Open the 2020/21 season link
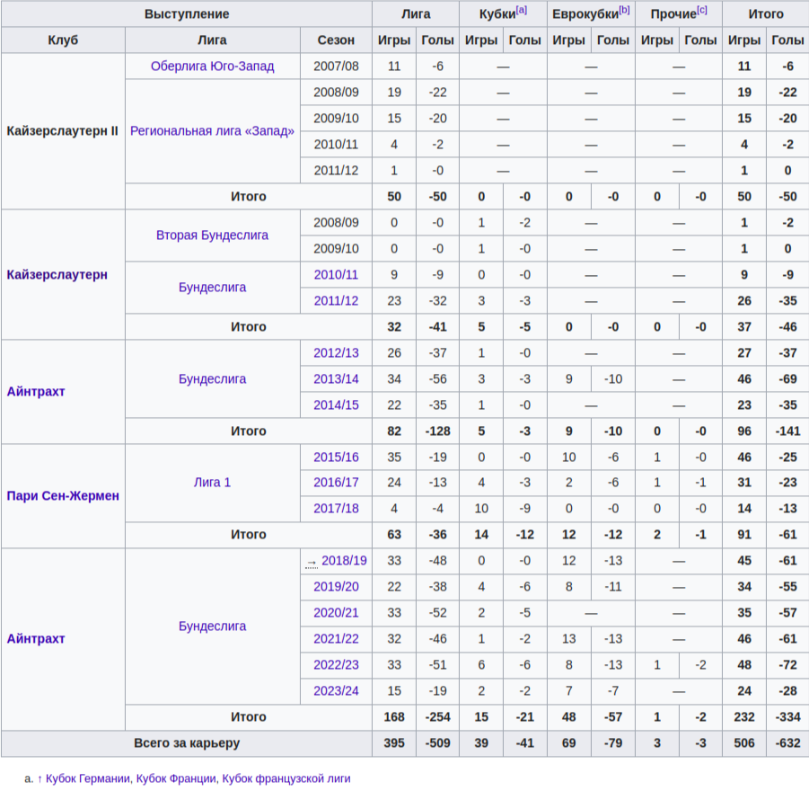 pos(336,613)
